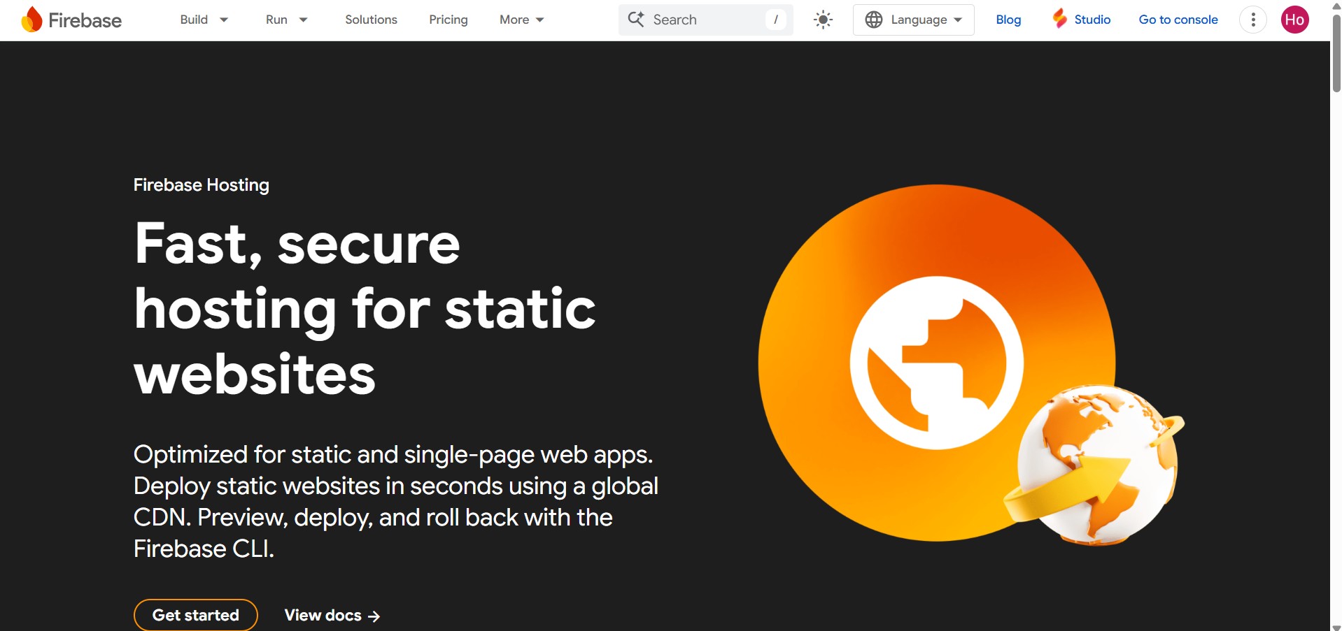Click the page vertical scrollbar thumb
This screenshot has height=631, width=1342.
pyautogui.click(x=1336, y=52)
